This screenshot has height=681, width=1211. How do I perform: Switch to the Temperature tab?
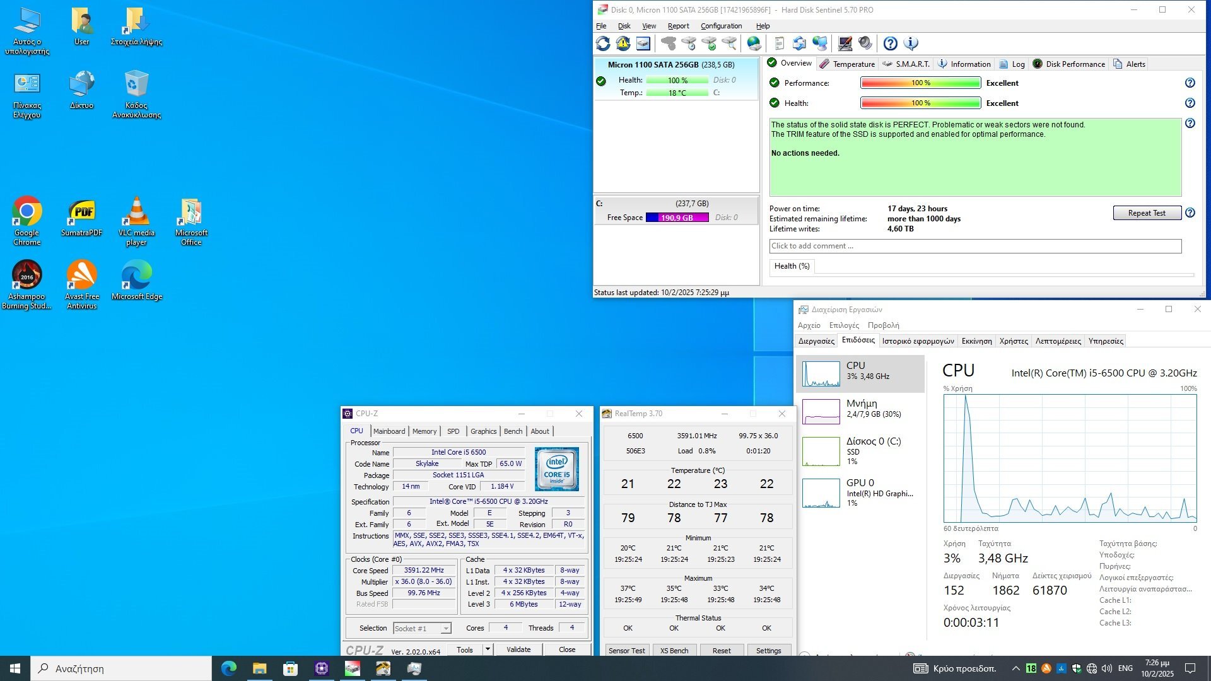847,64
